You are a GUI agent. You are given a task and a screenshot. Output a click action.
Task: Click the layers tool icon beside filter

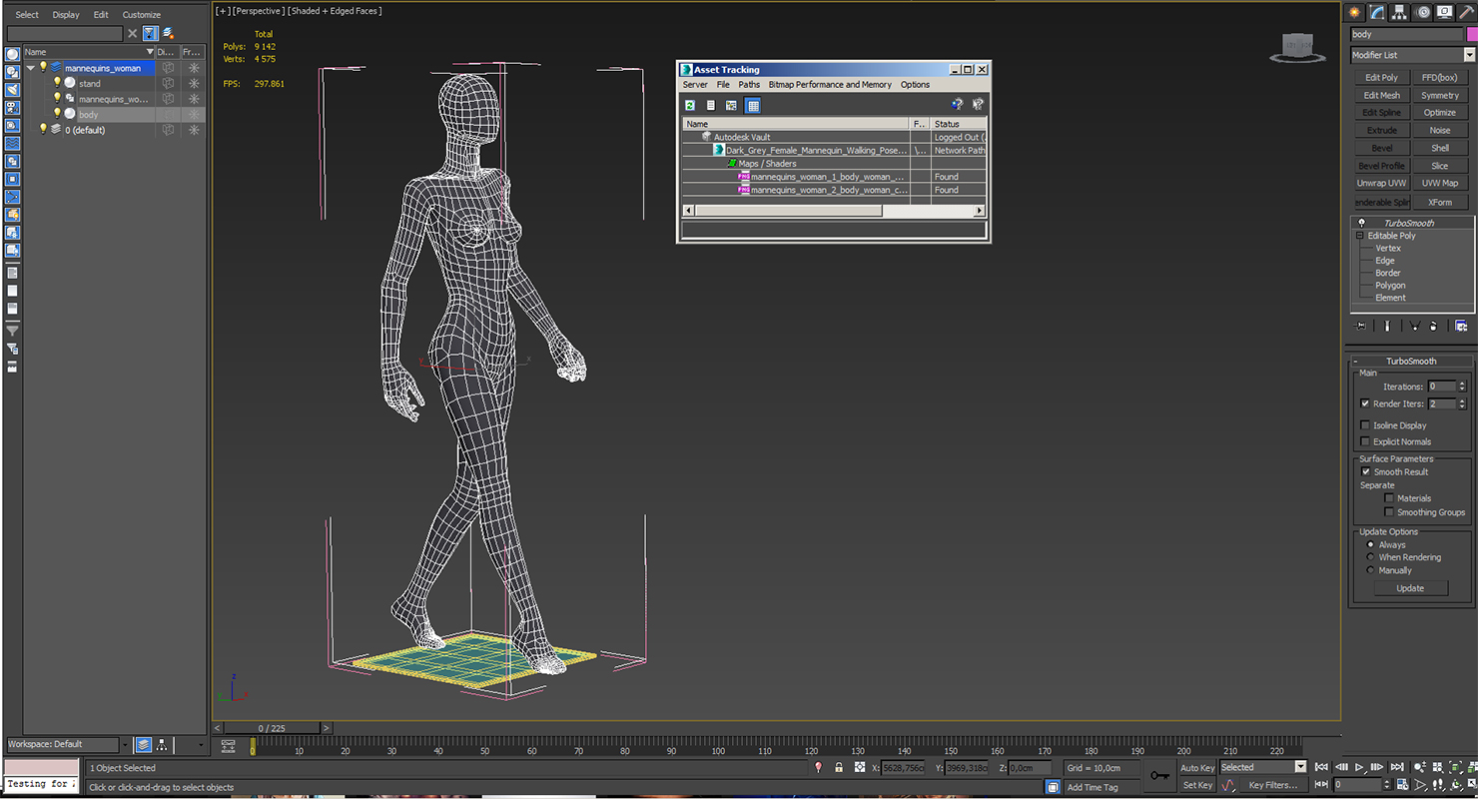(168, 33)
